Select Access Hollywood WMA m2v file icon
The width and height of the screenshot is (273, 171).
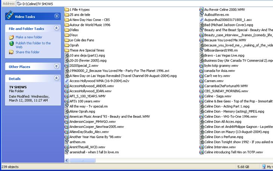(67, 81)
